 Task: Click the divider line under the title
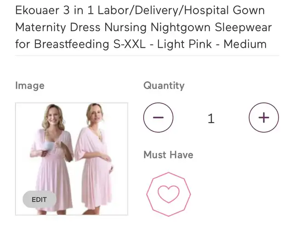point(147,56)
